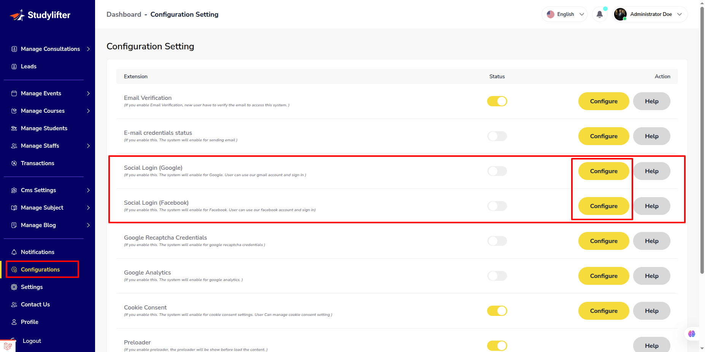This screenshot has height=352, width=705.
Task: Open the floating brain widget icon
Action: 692,334
